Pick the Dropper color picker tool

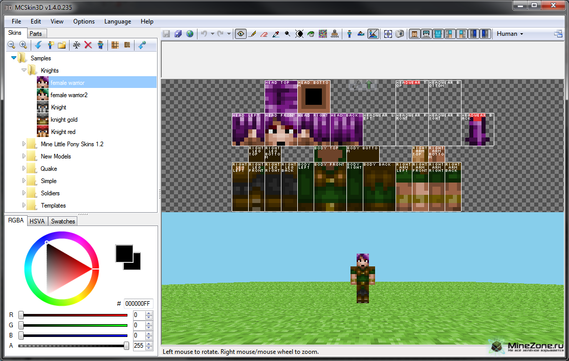tap(276, 34)
